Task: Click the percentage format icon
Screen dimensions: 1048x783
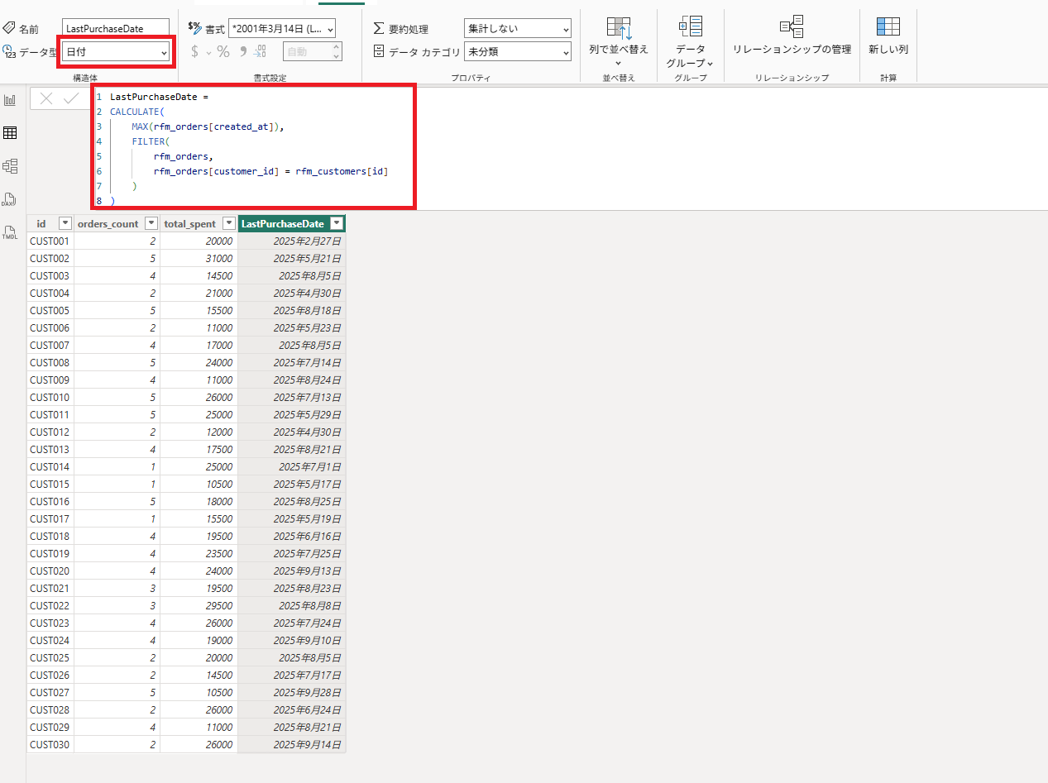Action: coord(223,52)
